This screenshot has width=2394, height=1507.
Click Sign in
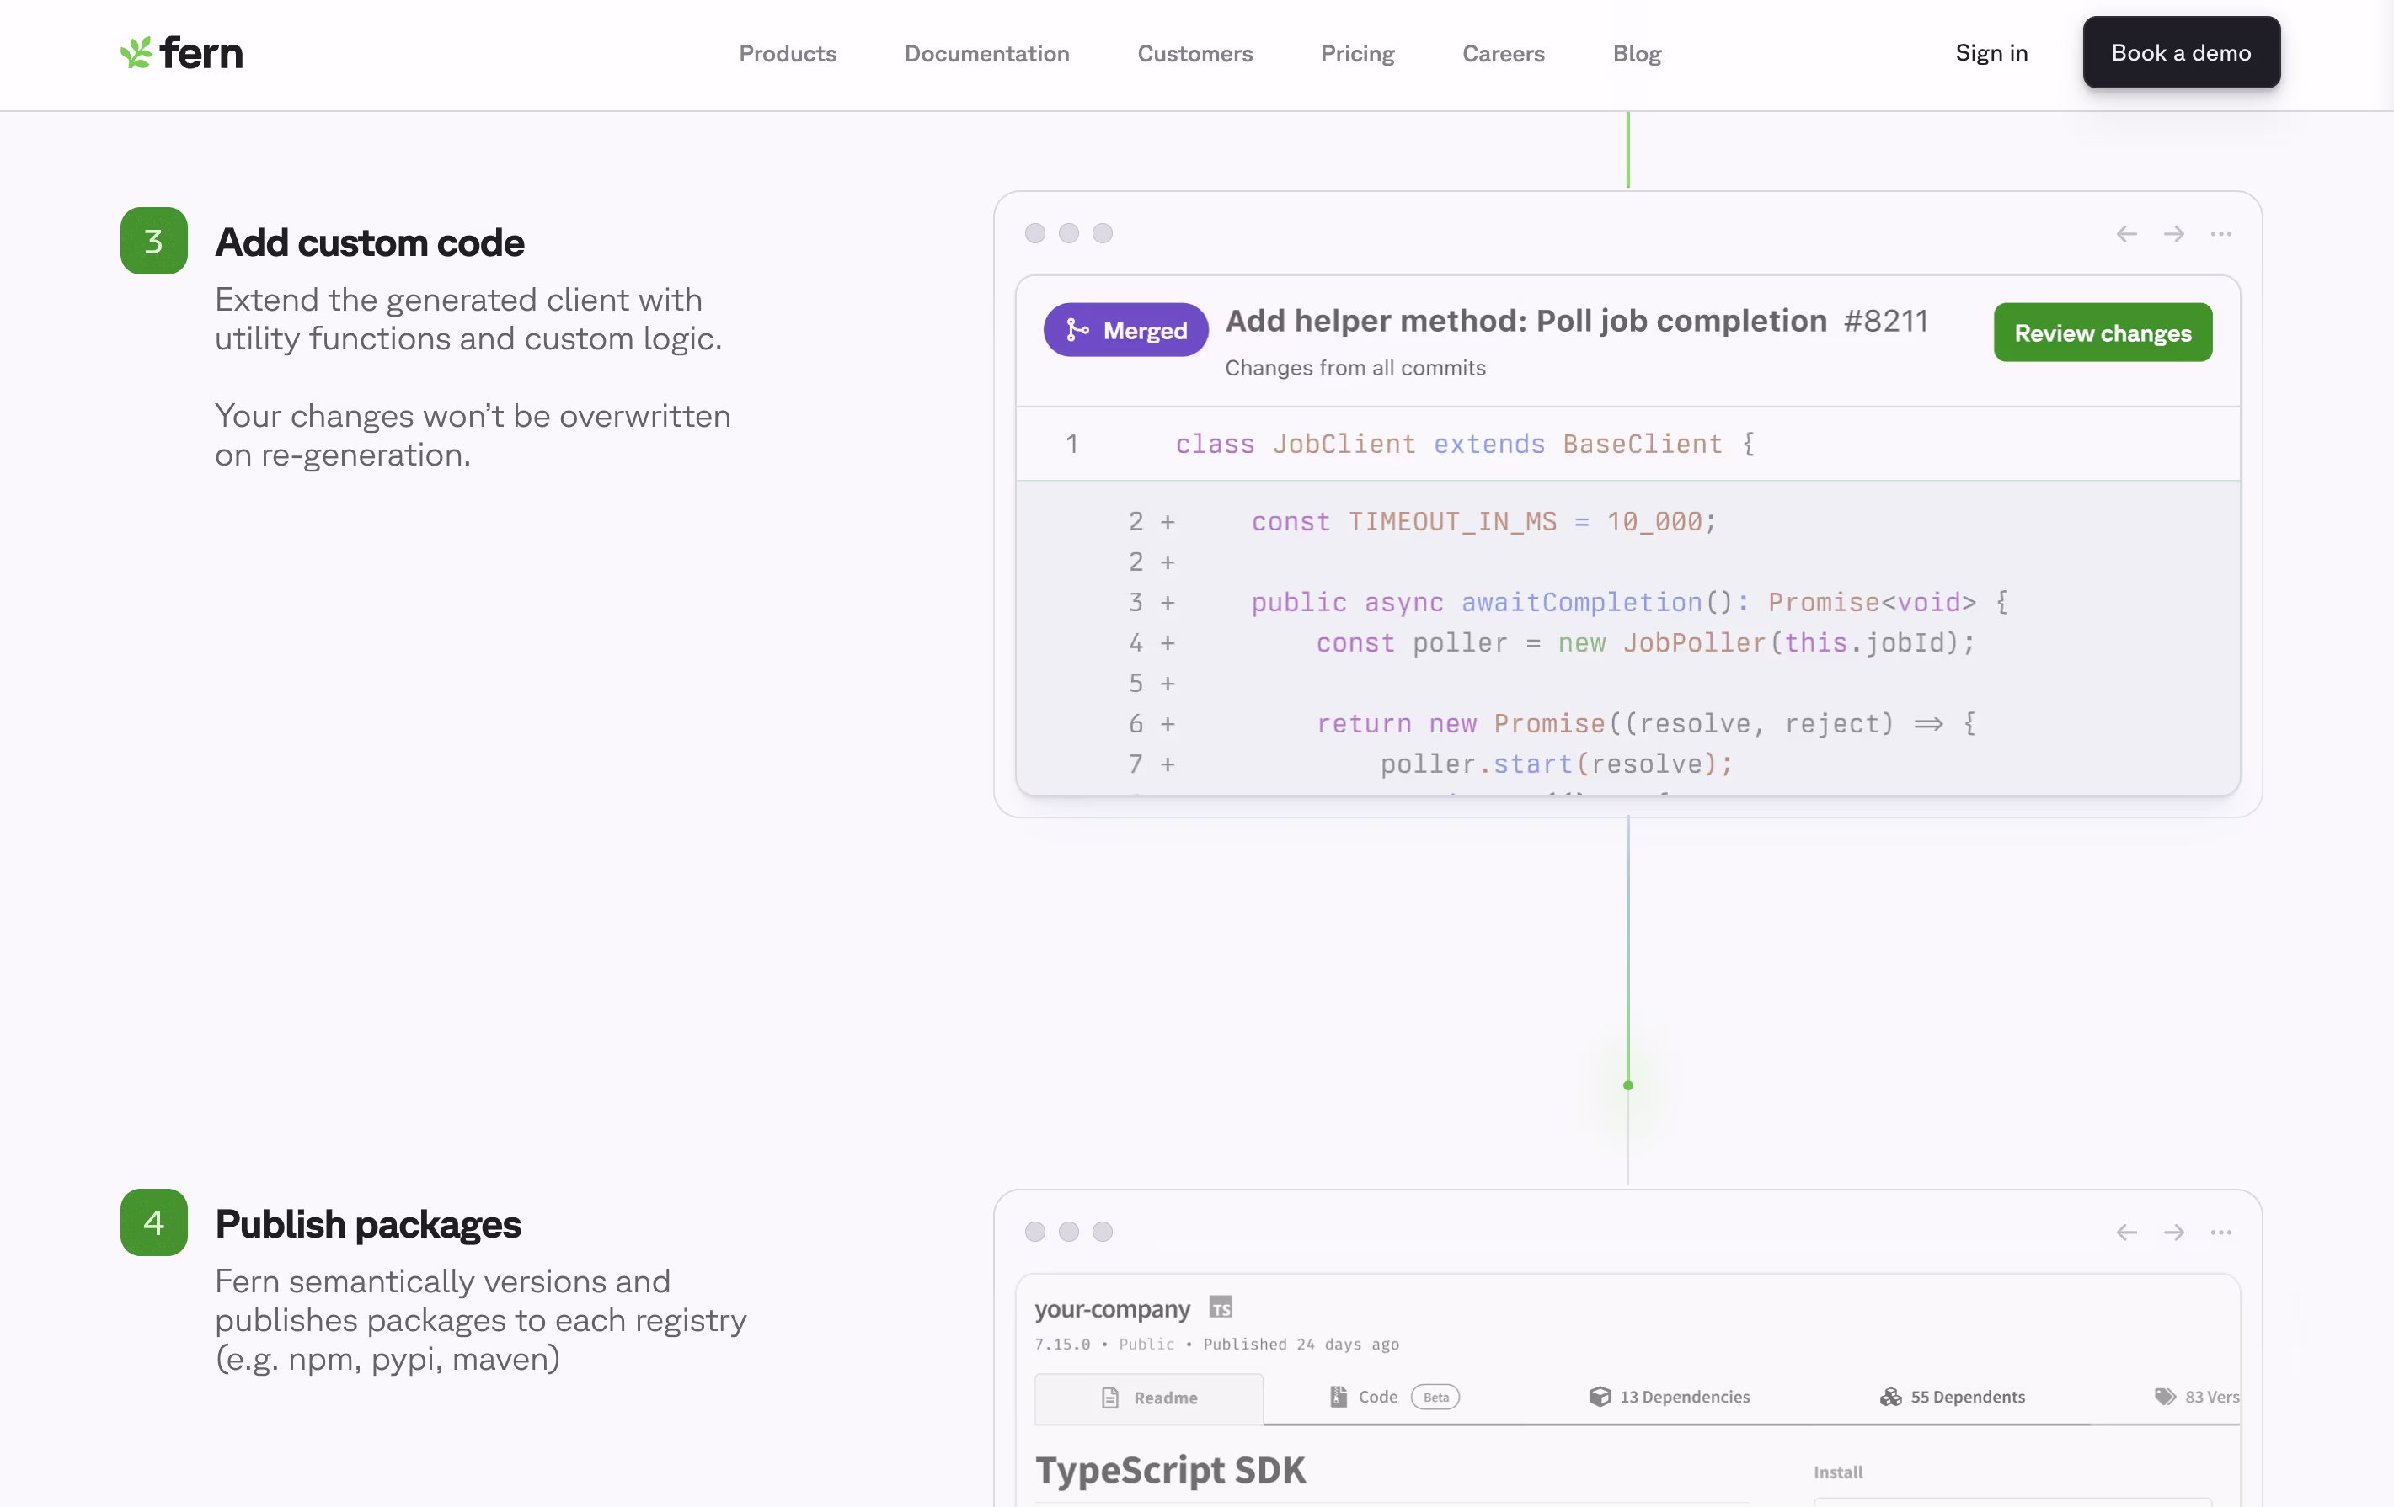point(1991,53)
